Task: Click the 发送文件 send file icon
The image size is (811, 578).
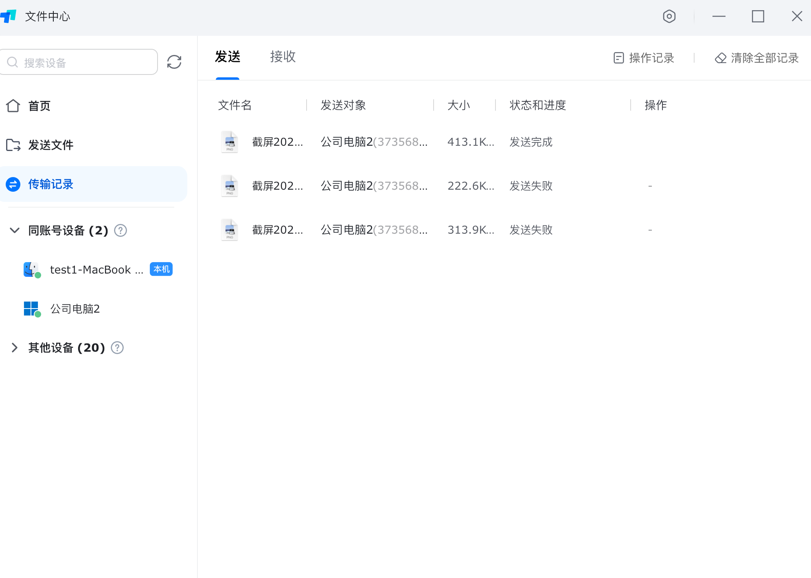Action: point(13,145)
